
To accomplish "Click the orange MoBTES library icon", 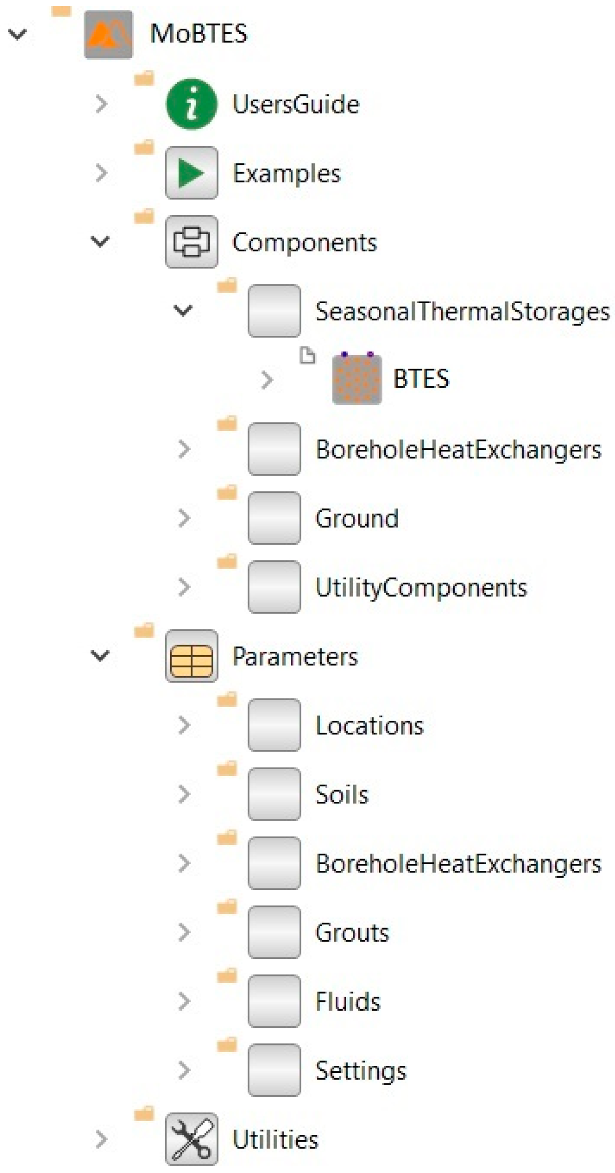I will point(108,35).
